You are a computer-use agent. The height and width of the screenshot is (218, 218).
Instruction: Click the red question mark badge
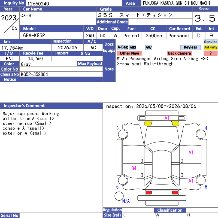[210, 53]
